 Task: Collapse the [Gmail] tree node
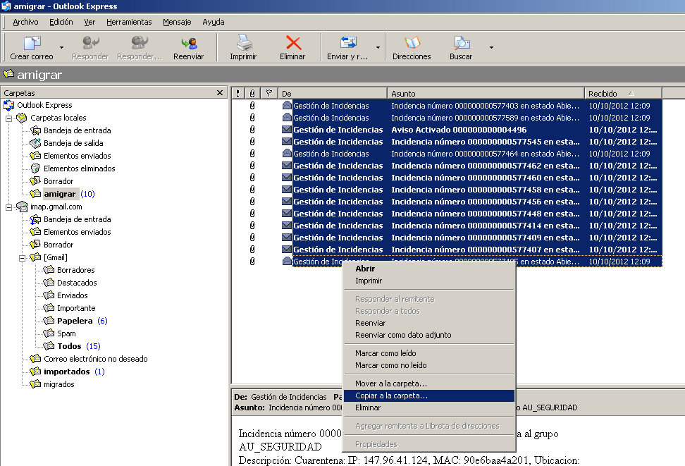click(23, 258)
